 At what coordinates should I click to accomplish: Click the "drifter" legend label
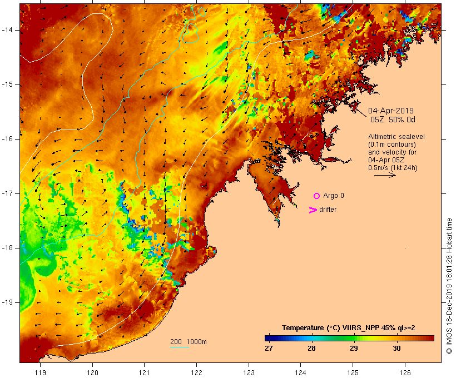(x=328, y=210)
